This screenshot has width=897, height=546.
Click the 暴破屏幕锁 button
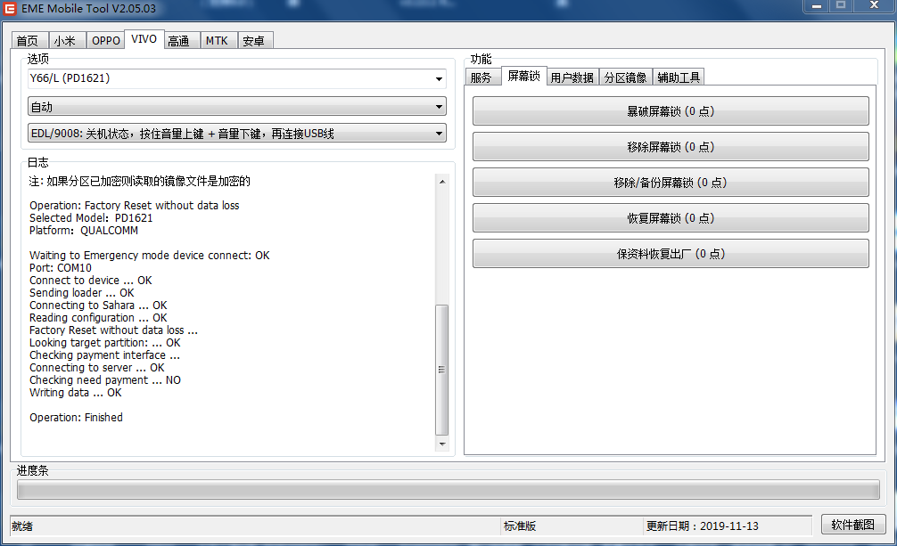[670, 111]
